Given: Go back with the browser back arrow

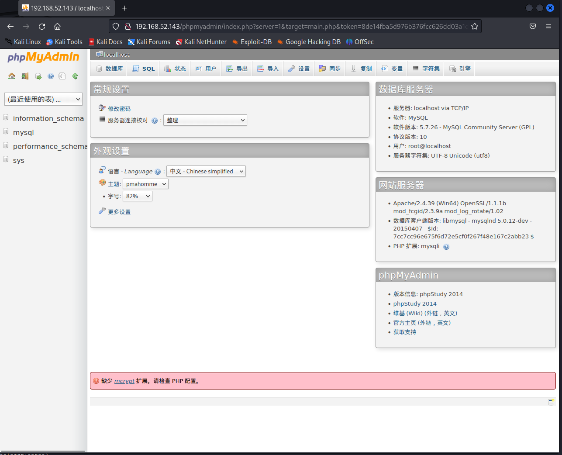Looking at the screenshot, I should coord(10,26).
